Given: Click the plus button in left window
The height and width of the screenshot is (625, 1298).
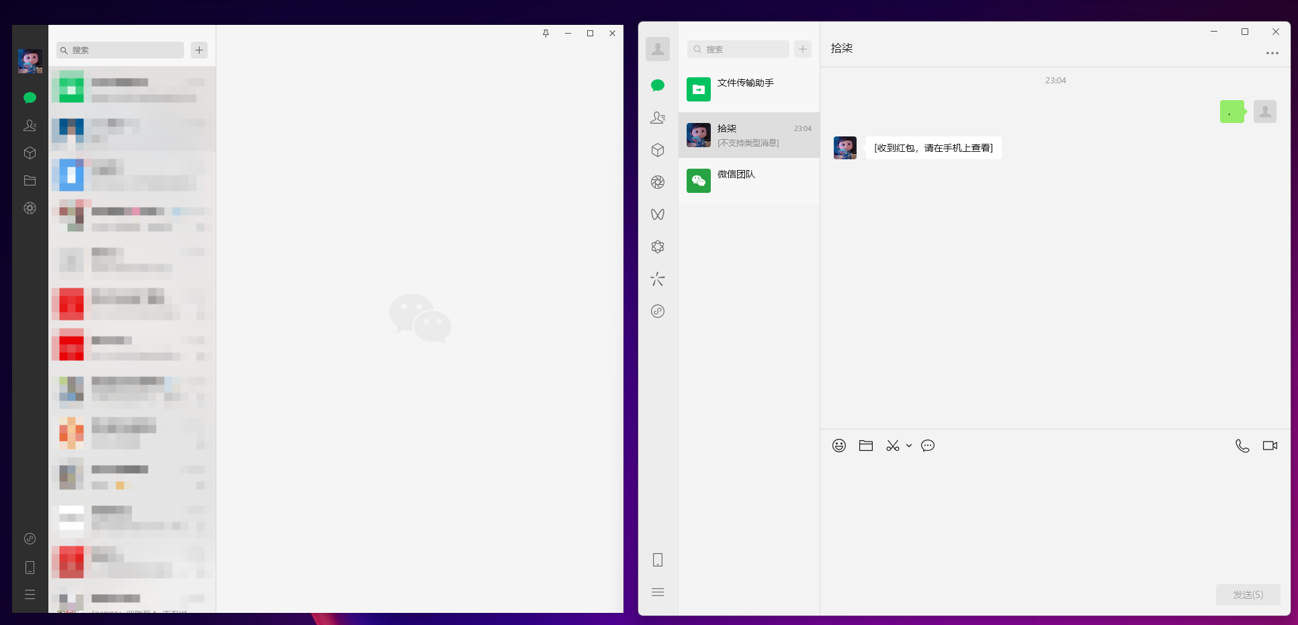Looking at the screenshot, I should tap(199, 50).
